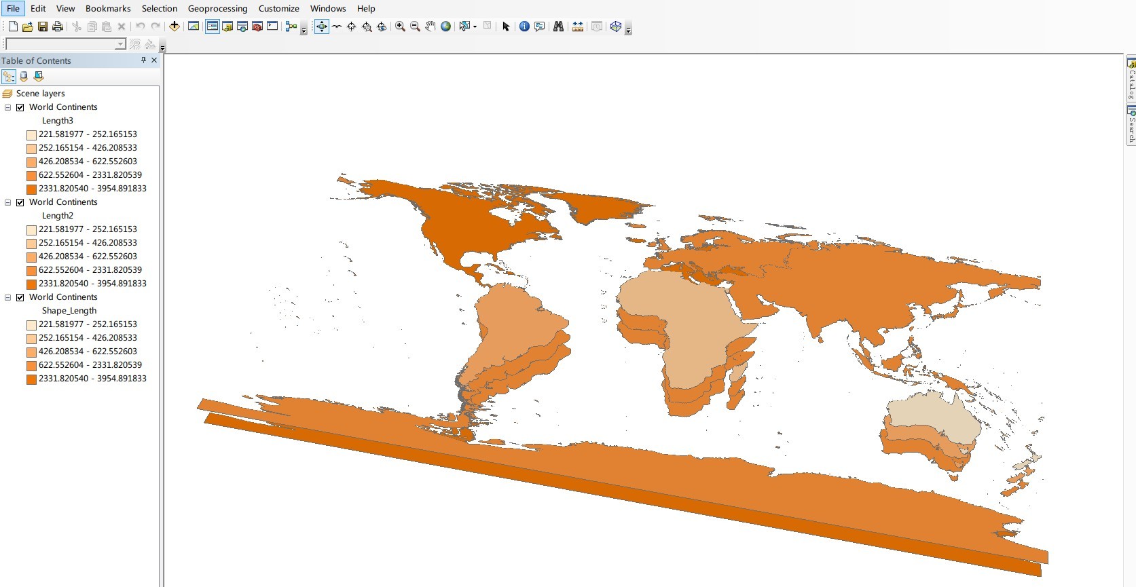Switch TOC to List By Source

(x=24, y=77)
